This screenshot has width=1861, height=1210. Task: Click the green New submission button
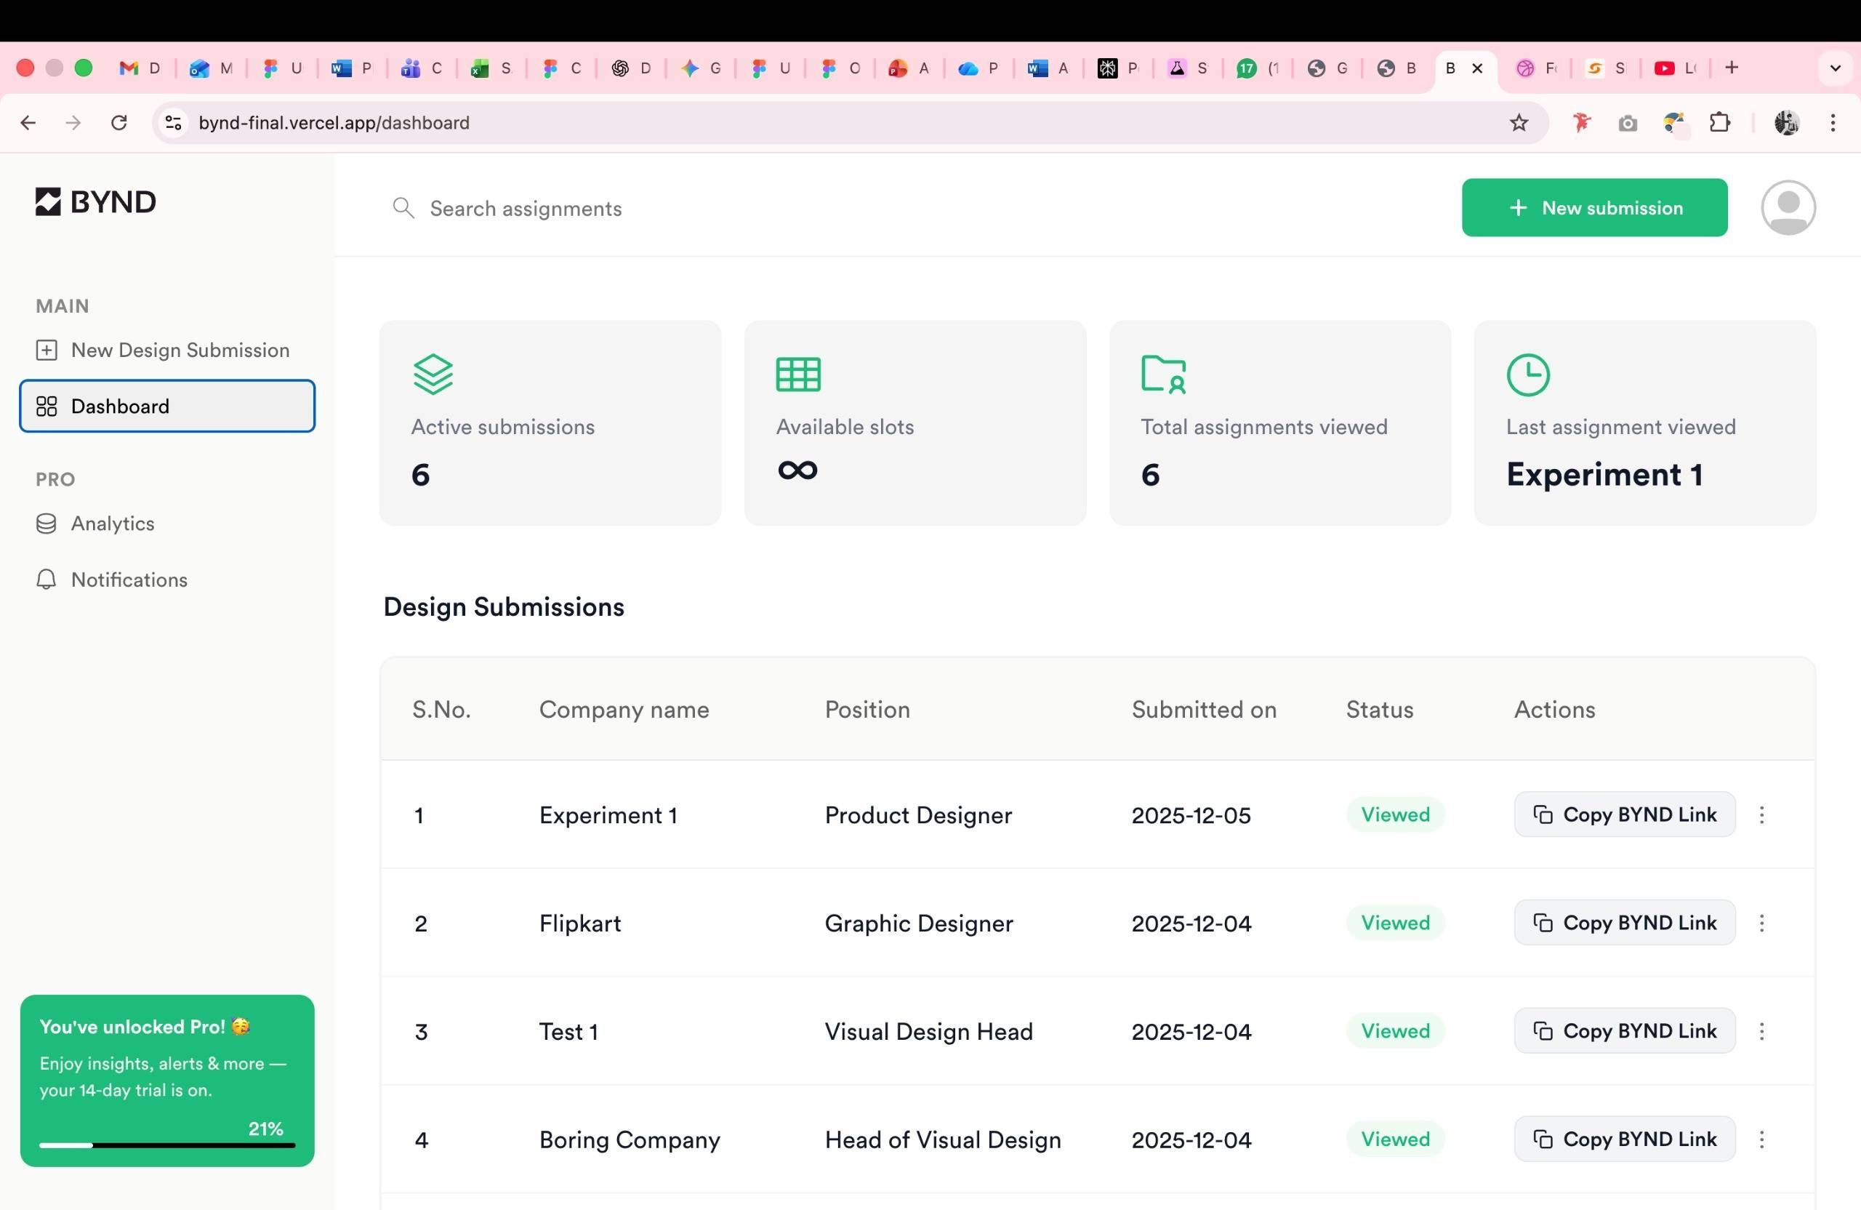coord(1593,207)
